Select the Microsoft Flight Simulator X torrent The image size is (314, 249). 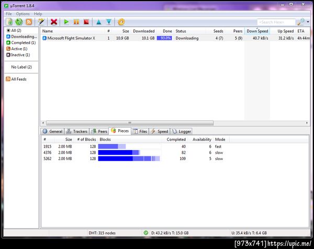pyautogui.click(x=175, y=38)
